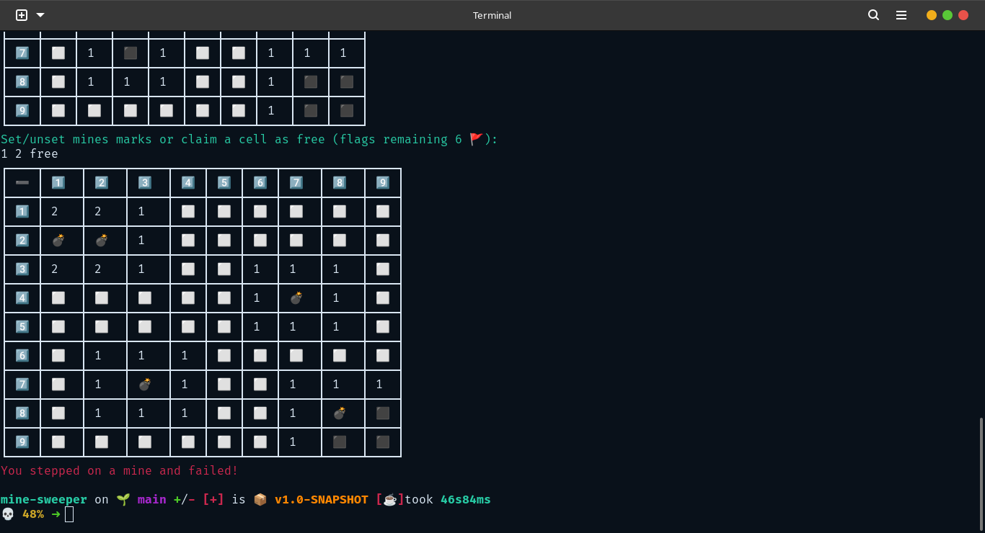
Task: Click the "main" branch name in prompt
Action: [152, 499]
